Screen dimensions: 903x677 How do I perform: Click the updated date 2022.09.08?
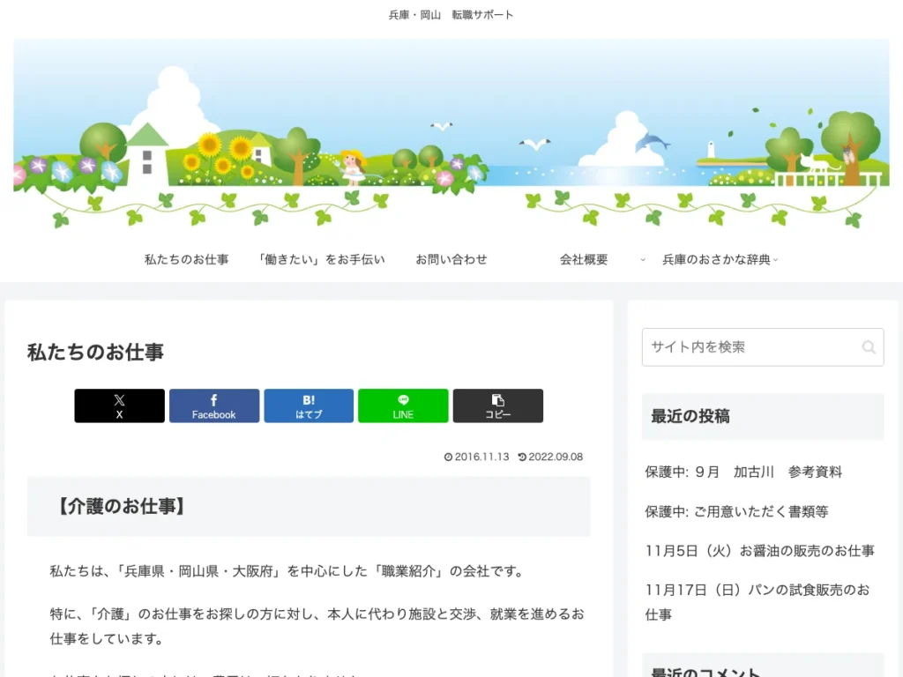point(556,458)
